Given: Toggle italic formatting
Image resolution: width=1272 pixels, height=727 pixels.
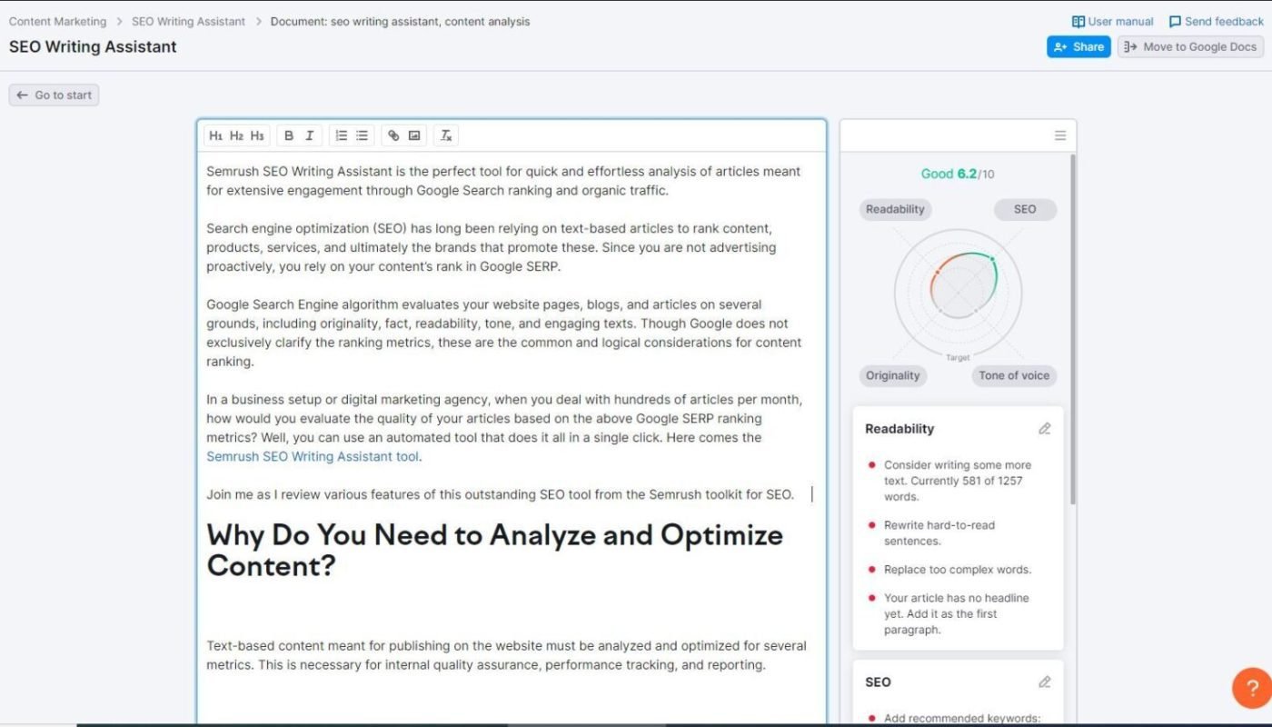Looking at the screenshot, I should click(309, 135).
